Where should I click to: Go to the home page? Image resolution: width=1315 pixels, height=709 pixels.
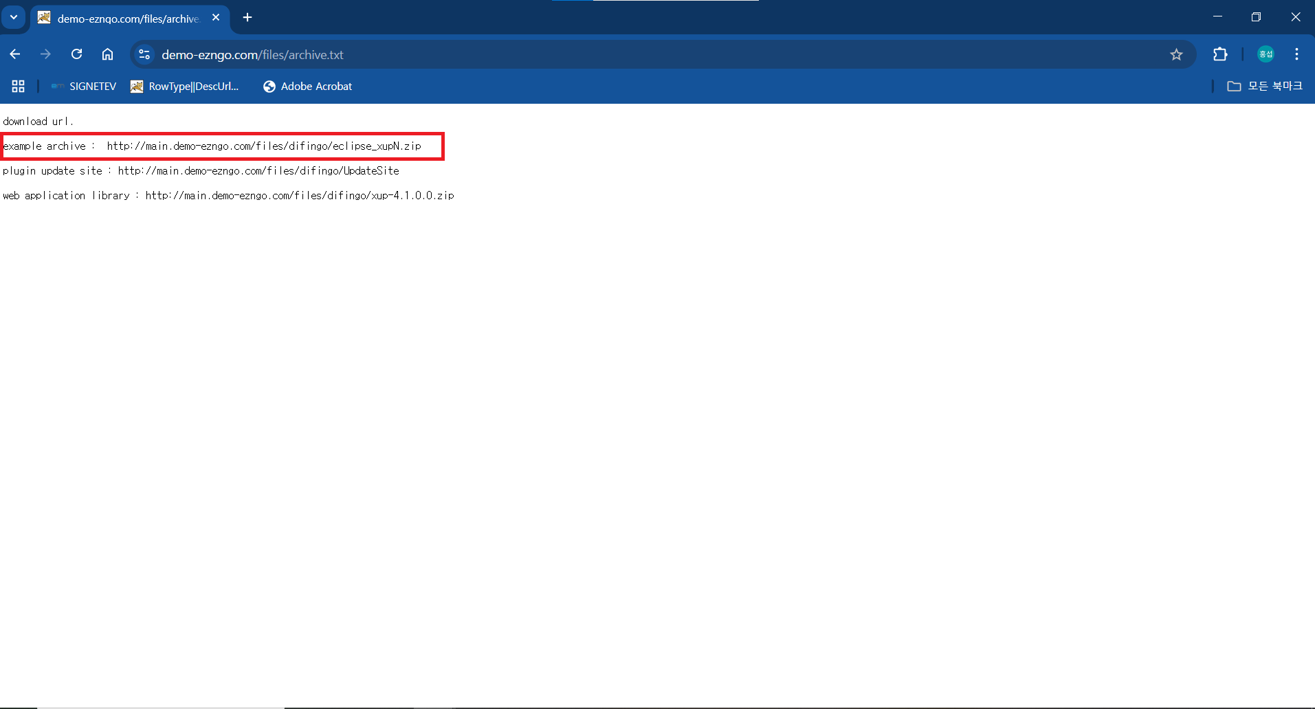107,54
